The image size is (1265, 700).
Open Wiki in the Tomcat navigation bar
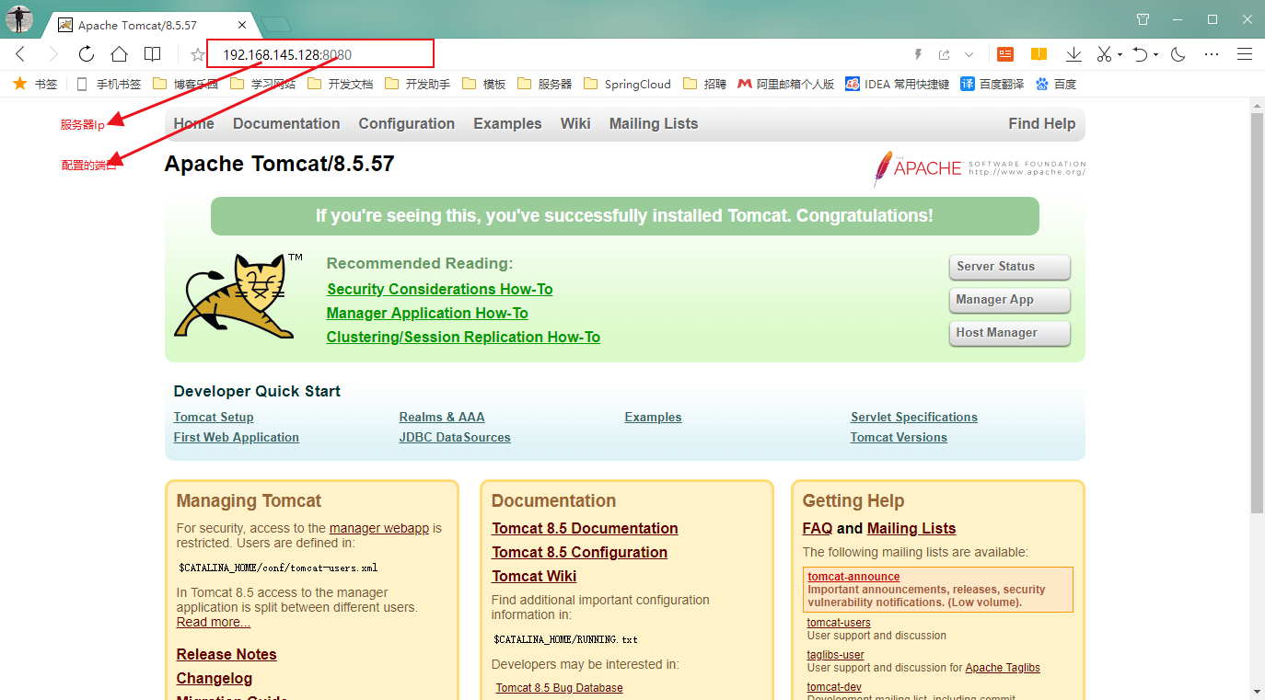pyautogui.click(x=575, y=123)
